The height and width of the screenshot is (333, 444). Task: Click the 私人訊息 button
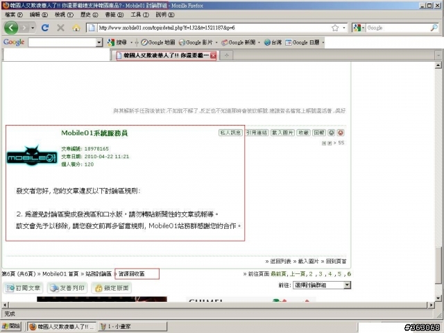pyautogui.click(x=230, y=133)
